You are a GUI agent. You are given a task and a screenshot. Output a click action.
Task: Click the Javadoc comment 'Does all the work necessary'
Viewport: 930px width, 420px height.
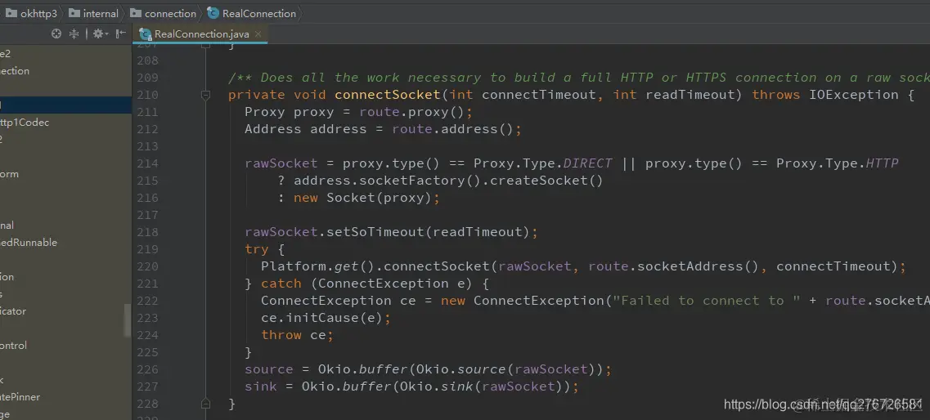click(x=372, y=78)
